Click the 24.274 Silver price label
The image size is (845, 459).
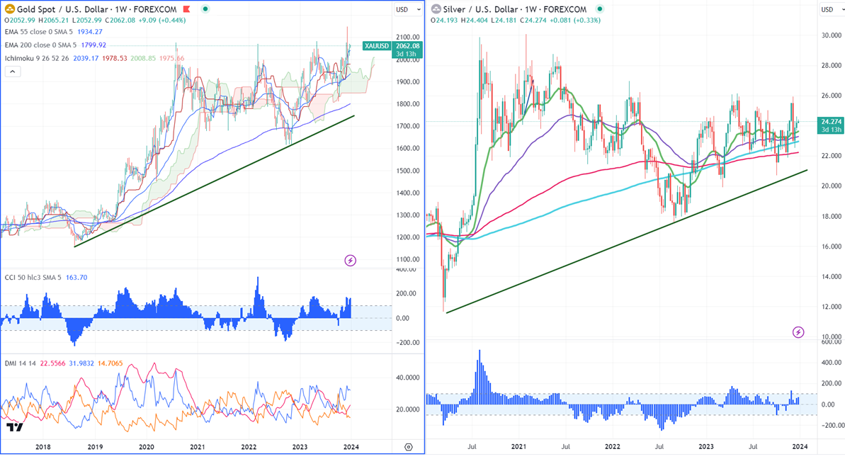pyautogui.click(x=831, y=122)
